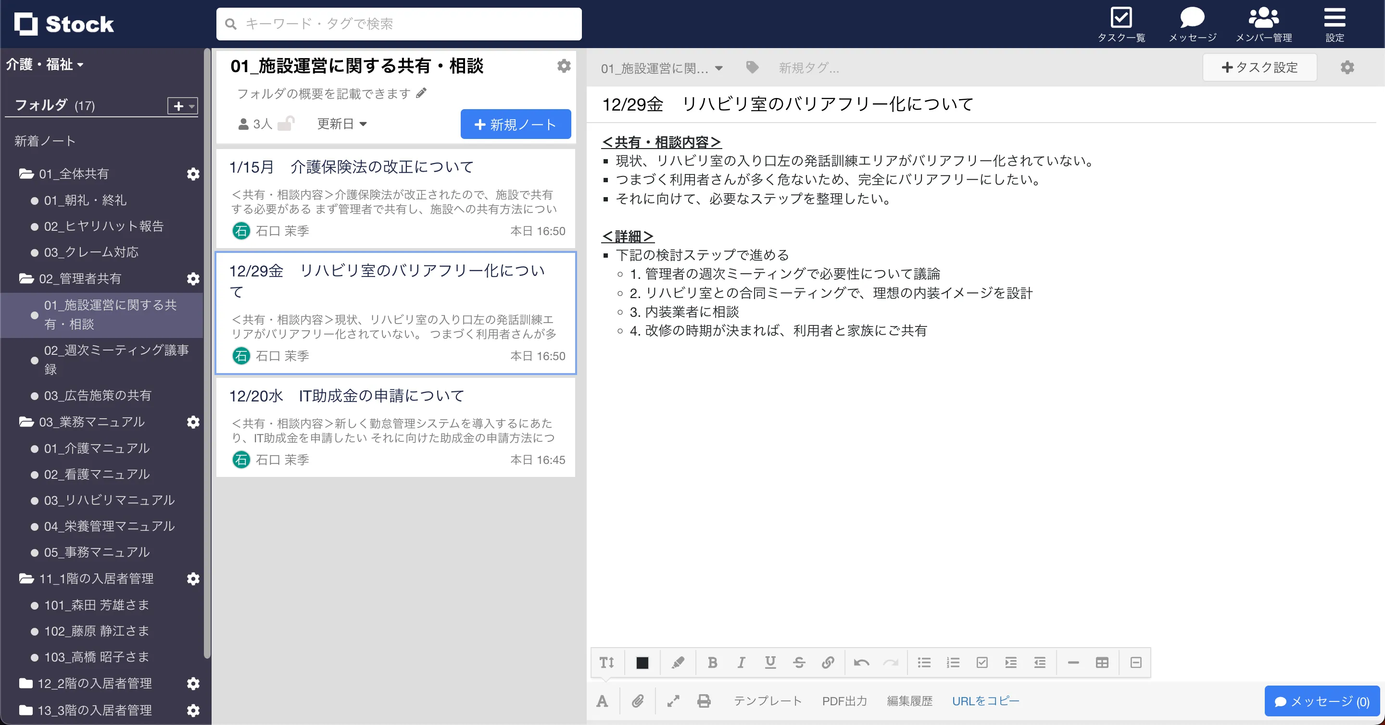Insert a table with the table icon
This screenshot has height=725, width=1385.
click(1102, 662)
